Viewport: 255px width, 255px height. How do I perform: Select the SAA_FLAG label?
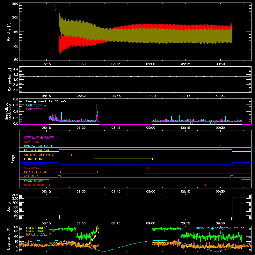pyautogui.click(x=31, y=168)
